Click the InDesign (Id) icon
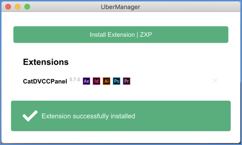 pos(97,81)
